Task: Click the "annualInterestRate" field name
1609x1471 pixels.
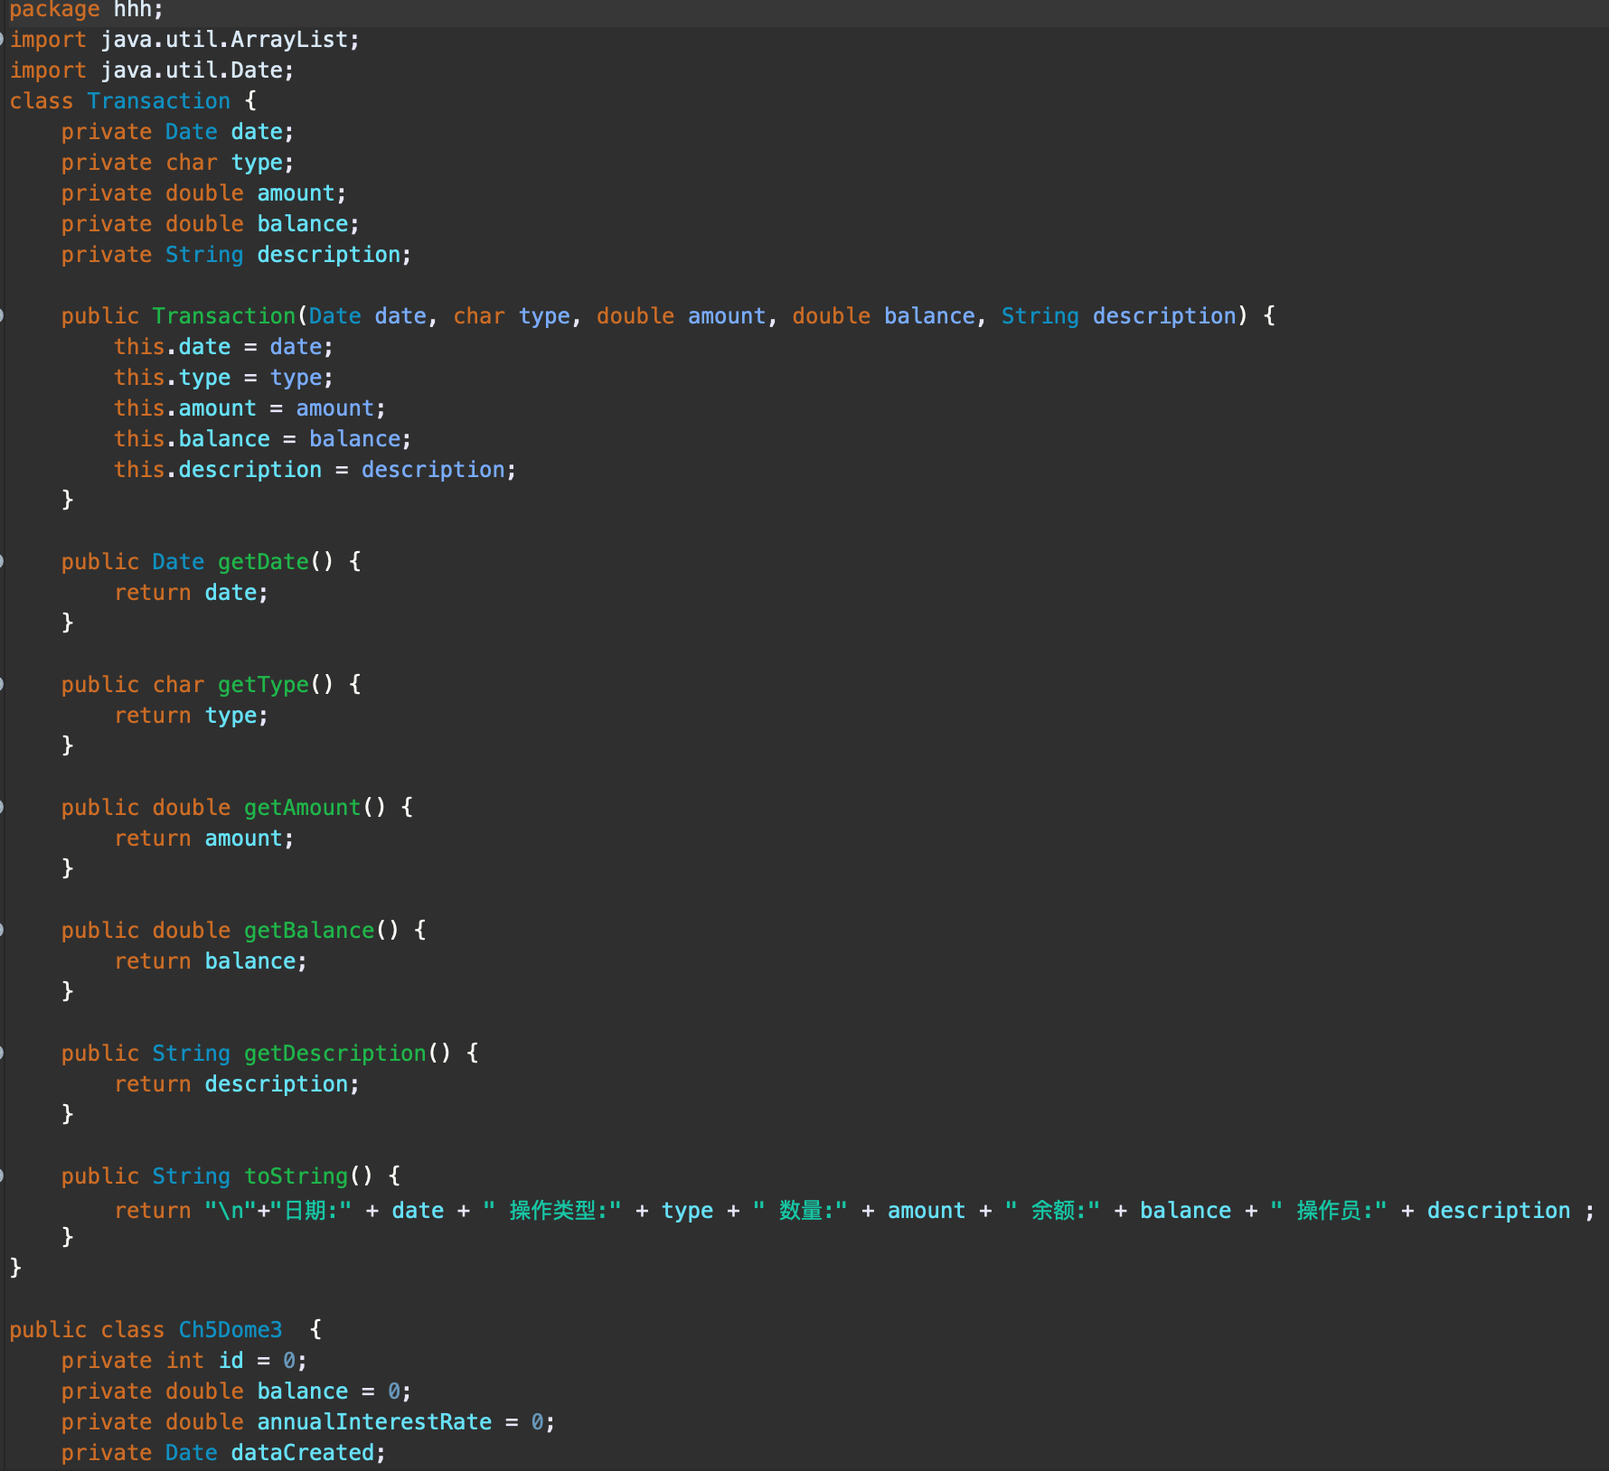Action: [374, 1422]
